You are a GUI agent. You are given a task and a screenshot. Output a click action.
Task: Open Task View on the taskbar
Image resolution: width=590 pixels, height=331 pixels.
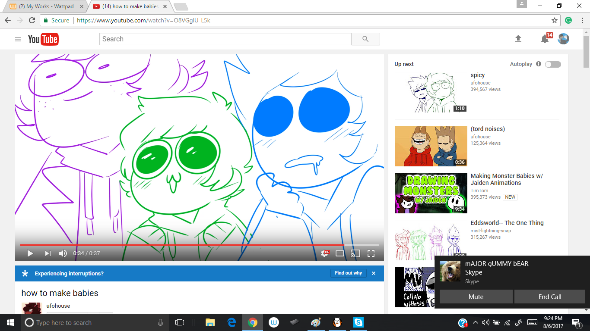(179, 322)
